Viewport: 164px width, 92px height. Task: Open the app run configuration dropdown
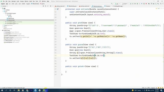click(117, 4)
